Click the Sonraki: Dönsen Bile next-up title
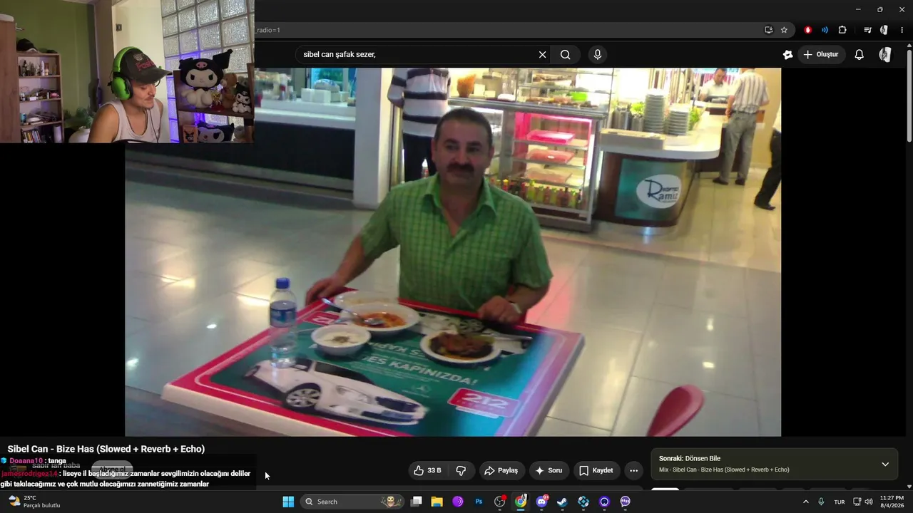The height and width of the screenshot is (513, 913). click(690, 458)
